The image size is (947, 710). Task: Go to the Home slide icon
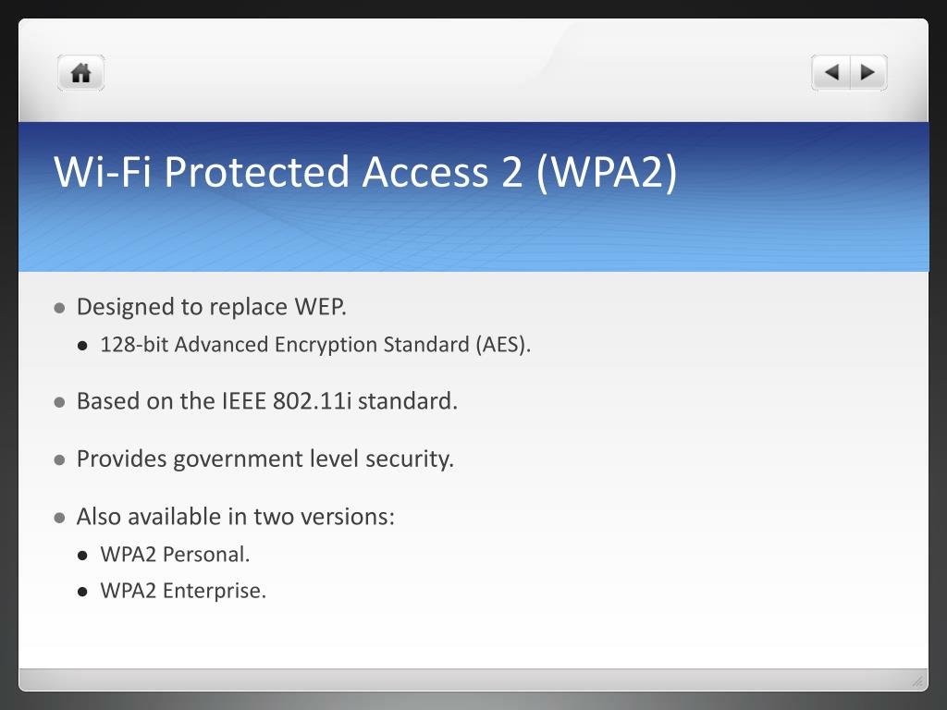tap(81, 73)
